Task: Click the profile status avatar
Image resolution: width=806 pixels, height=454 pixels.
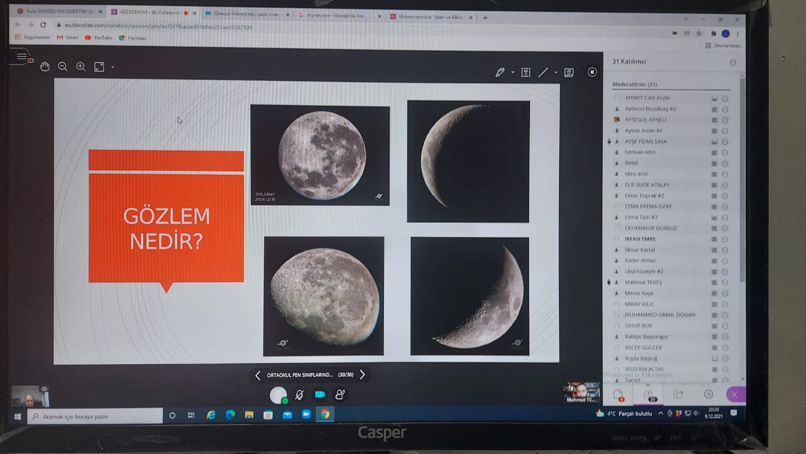Action: (x=279, y=395)
